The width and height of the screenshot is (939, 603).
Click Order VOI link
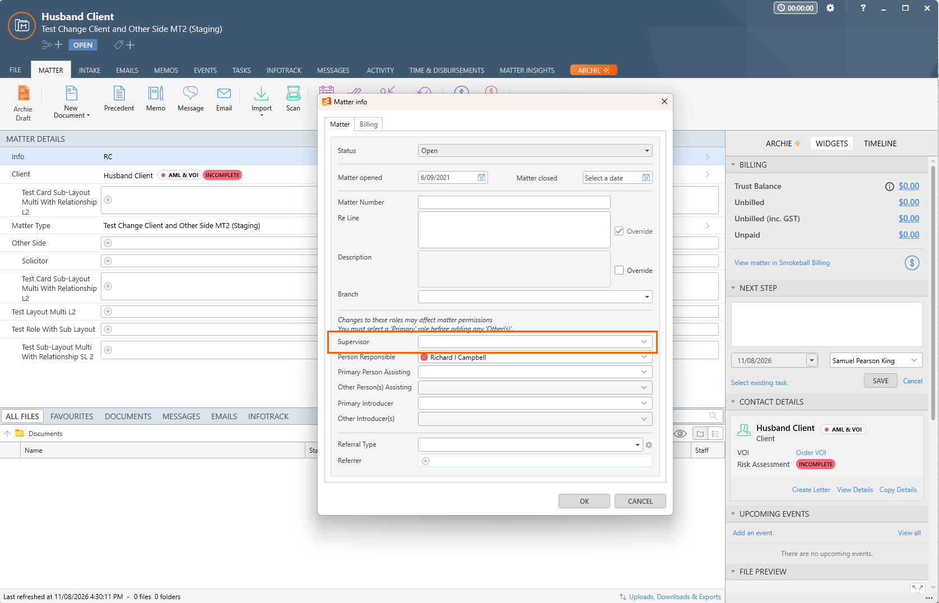(x=811, y=453)
